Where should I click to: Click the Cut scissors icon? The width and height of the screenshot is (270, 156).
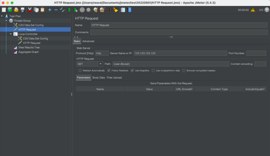coord(30,10)
